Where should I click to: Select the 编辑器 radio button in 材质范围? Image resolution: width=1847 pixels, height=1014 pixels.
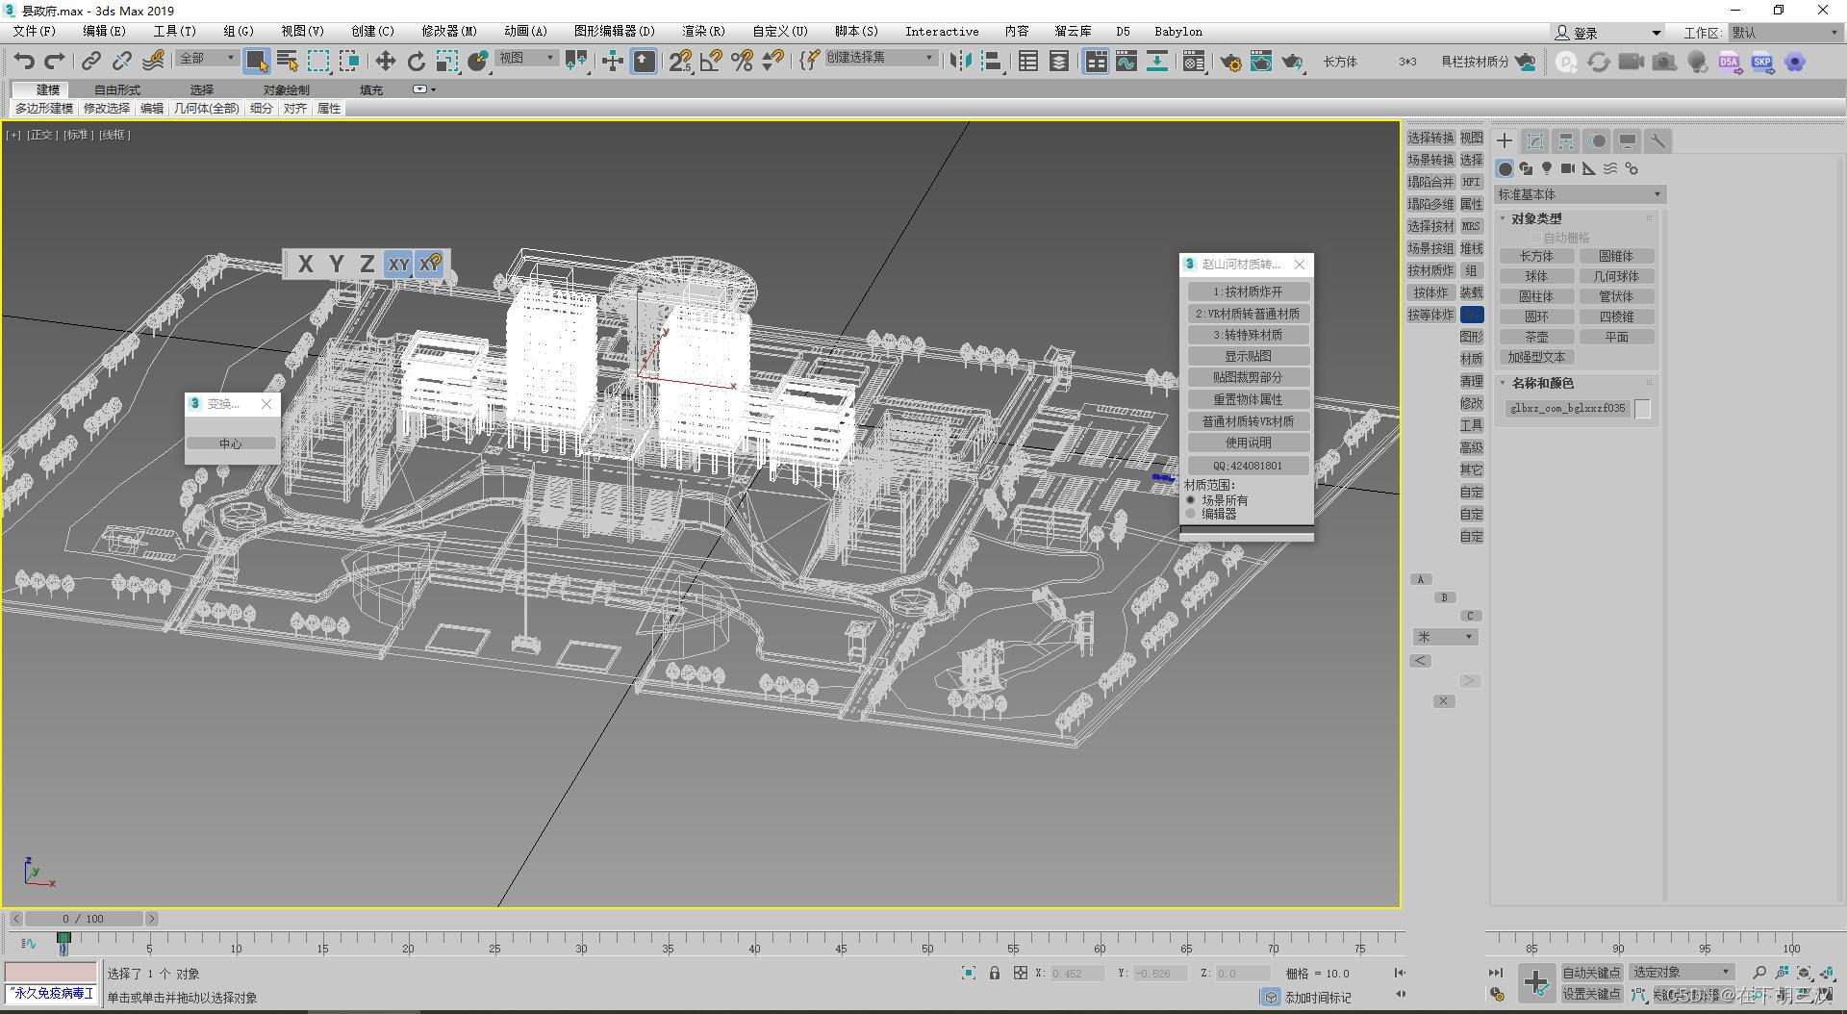1191,513
